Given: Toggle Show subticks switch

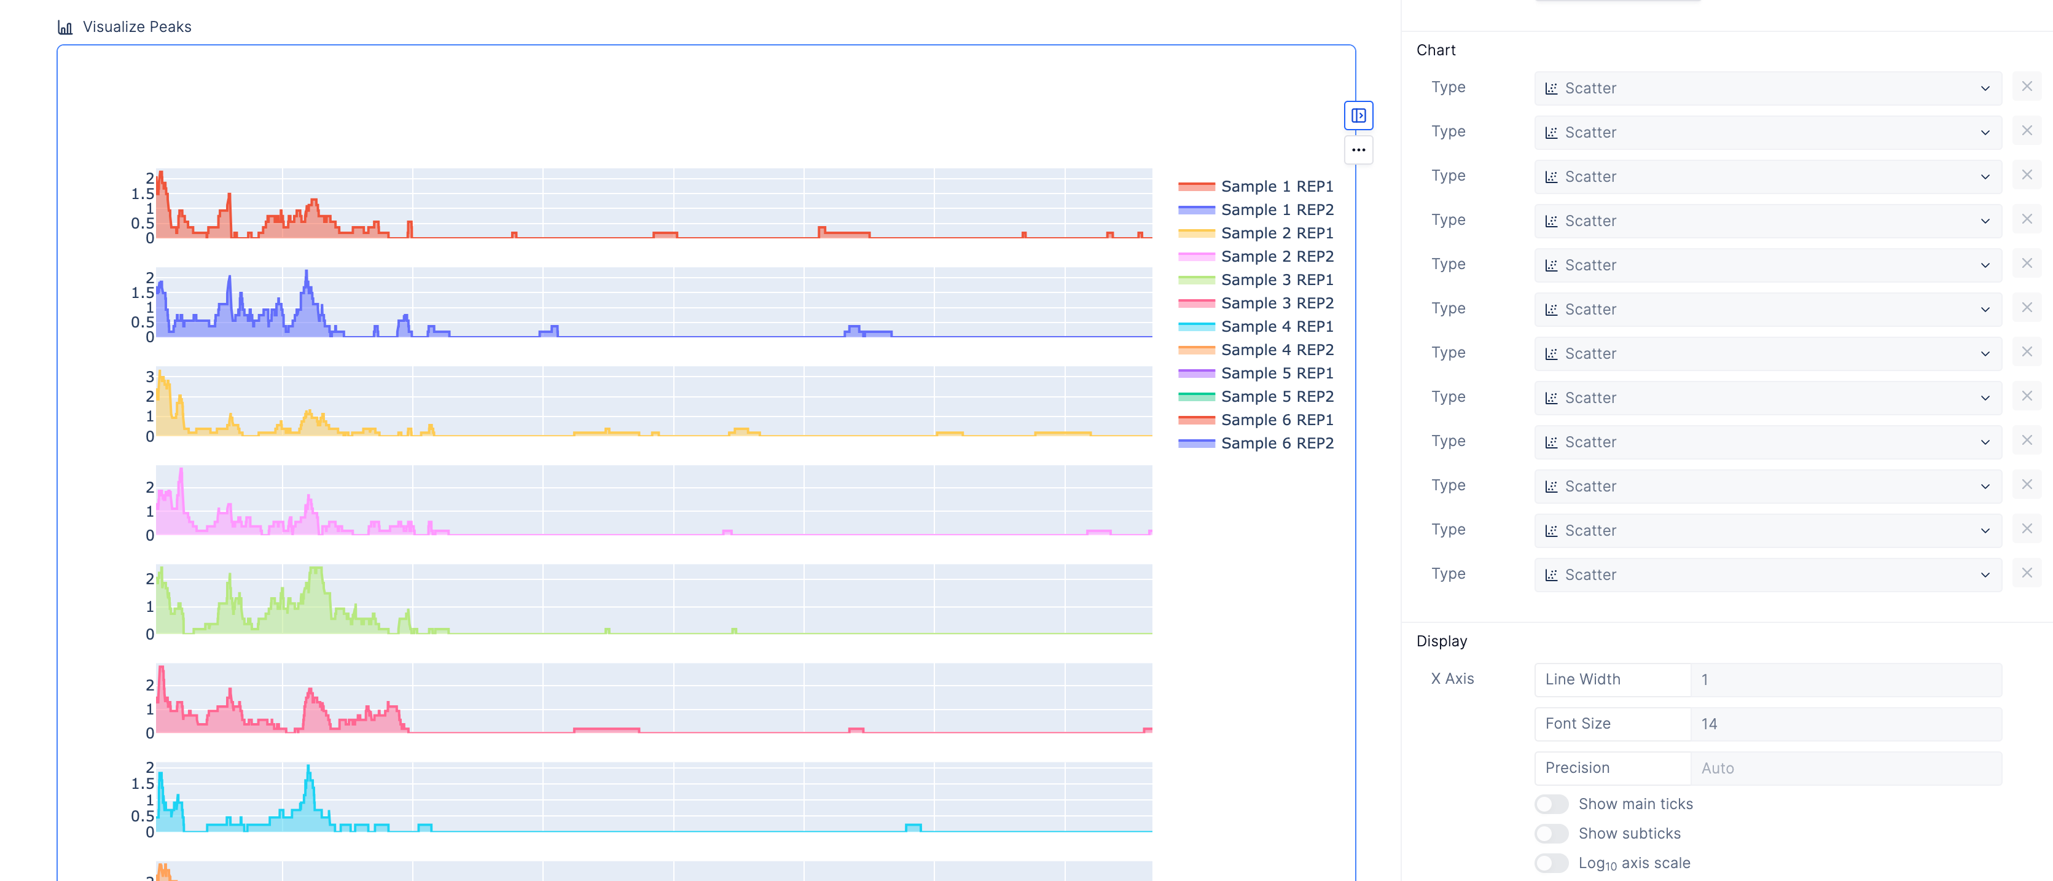Looking at the screenshot, I should (1551, 833).
